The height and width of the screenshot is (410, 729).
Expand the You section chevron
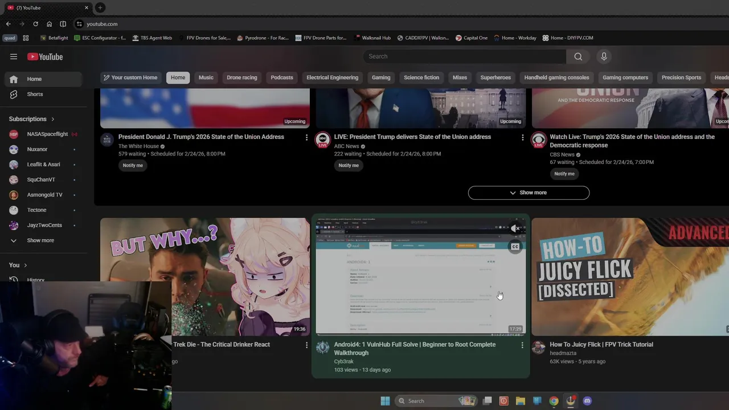pos(25,265)
